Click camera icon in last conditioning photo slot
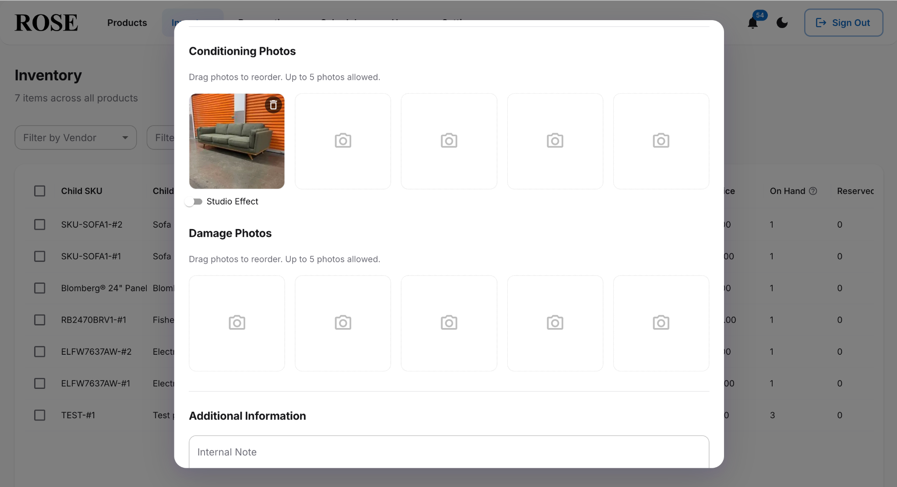The width and height of the screenshot is (897, 487). 660,141
